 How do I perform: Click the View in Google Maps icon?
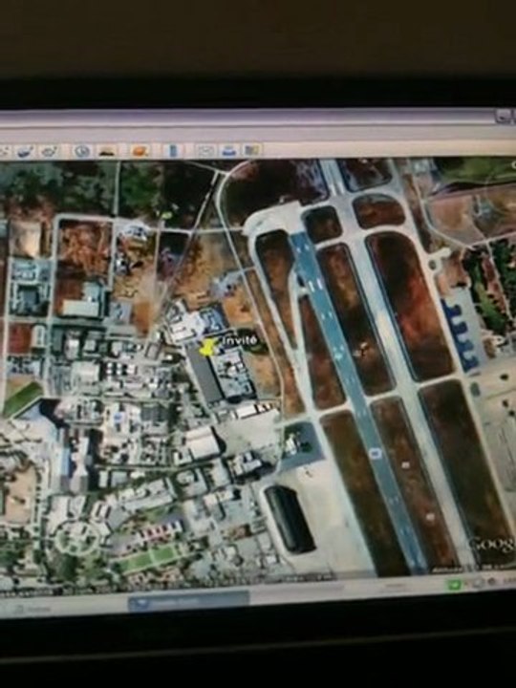pyautogui.click(x=252, y=150)
